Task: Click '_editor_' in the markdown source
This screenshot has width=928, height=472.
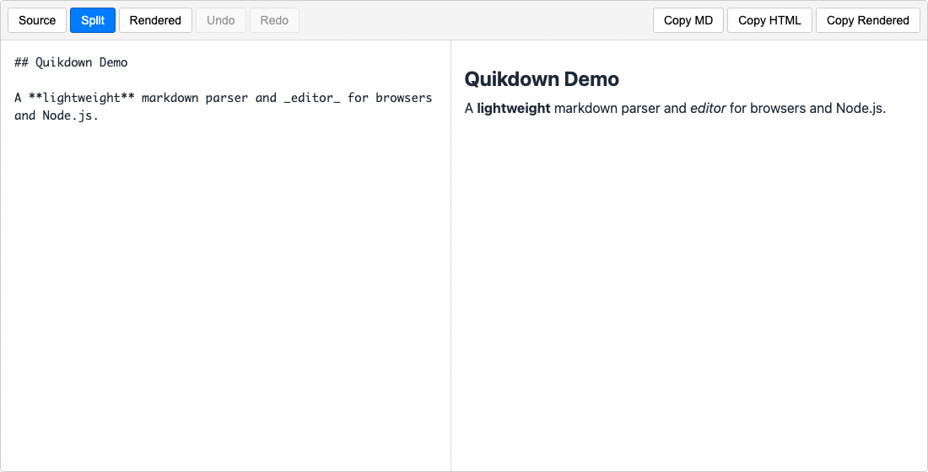Action: (312, 98)
